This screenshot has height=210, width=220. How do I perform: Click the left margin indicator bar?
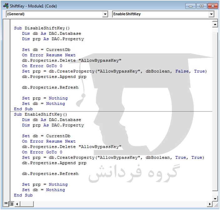pos(6,110)
